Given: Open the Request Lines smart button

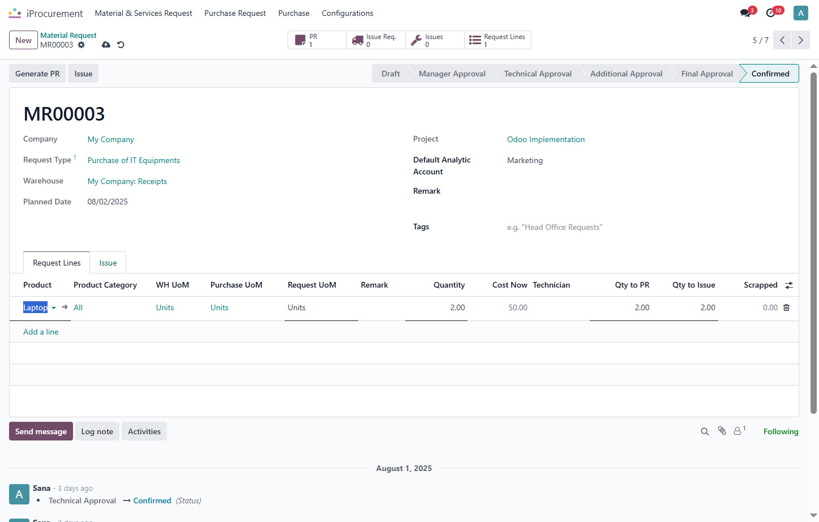Looking at the screenshot, I should tap(498, 40).
